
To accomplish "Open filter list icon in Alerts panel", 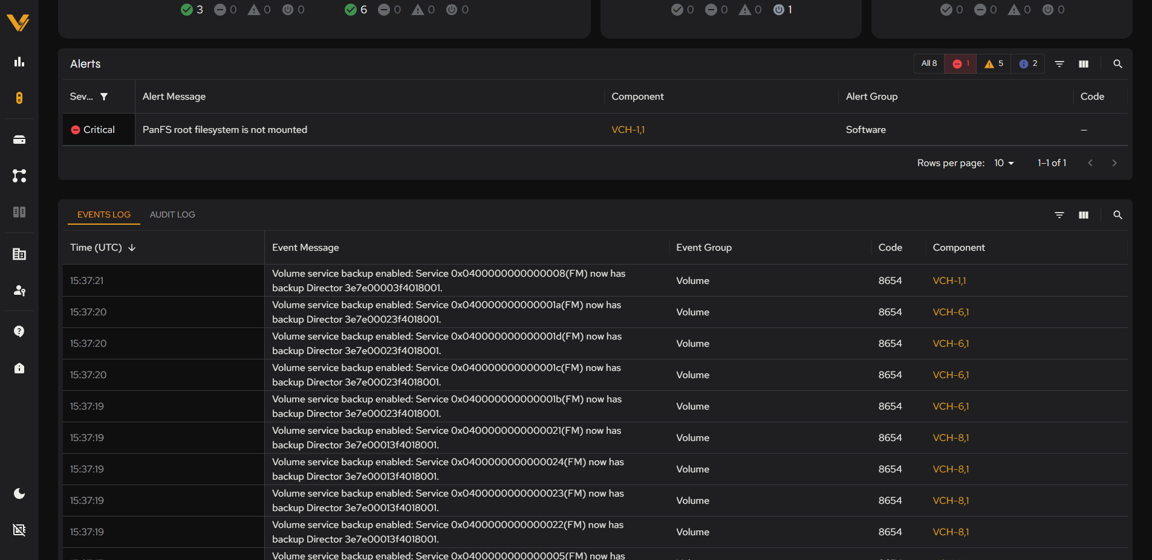I will point(1059,64).
